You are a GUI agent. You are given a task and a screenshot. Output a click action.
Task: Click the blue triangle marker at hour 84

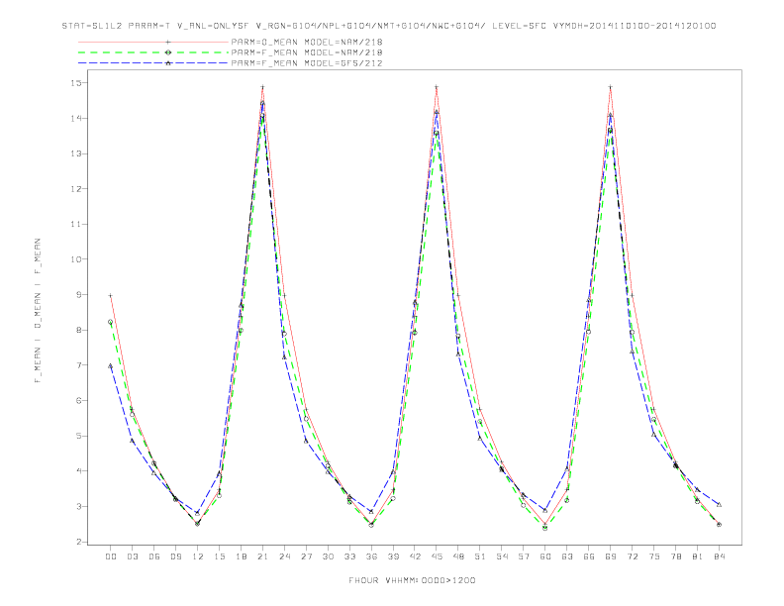(719, 504)
